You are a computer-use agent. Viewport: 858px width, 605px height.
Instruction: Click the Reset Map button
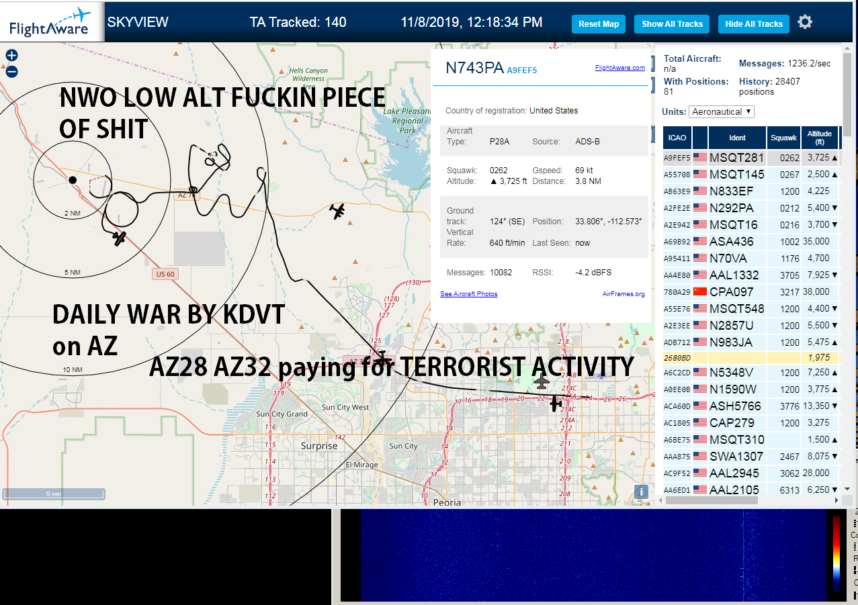[599, 24]
